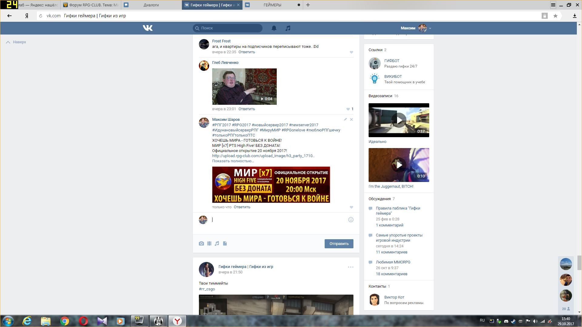Open the three dots menu on the post

350,267
